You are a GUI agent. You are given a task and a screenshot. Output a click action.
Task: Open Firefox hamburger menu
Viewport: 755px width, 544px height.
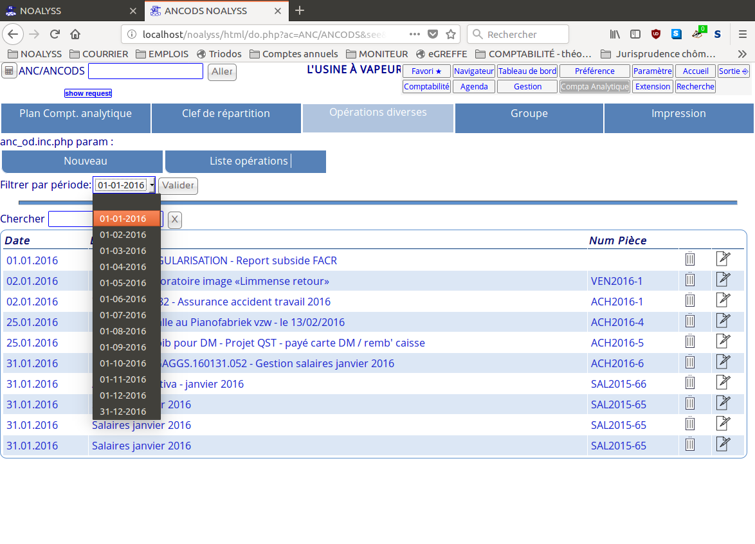742,34
